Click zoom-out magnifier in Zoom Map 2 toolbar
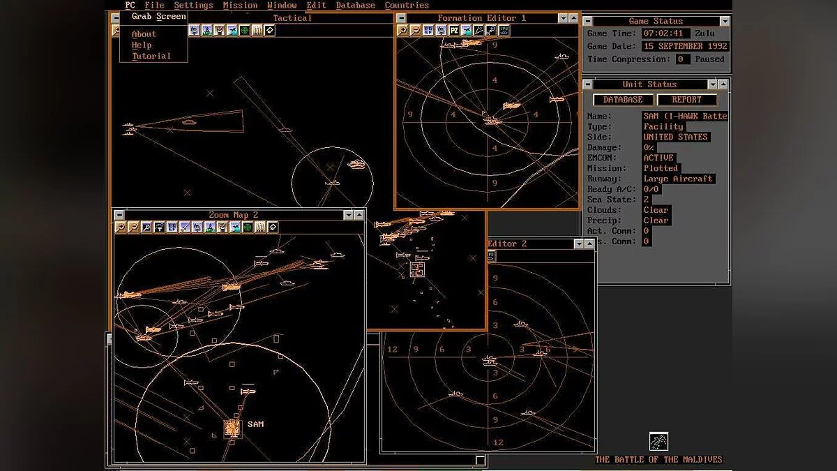Viewport: 837px width, 471px height. click(133, 227)
